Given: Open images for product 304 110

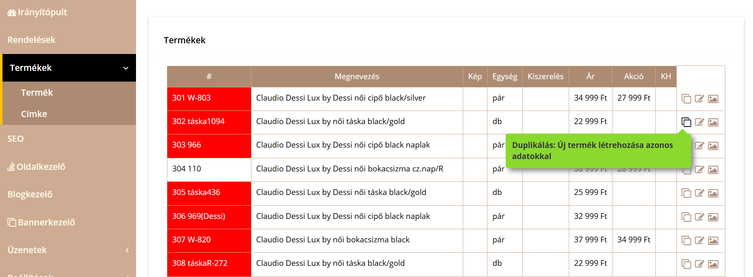Looking at the screenshot, I should click(x=713, y=169).
